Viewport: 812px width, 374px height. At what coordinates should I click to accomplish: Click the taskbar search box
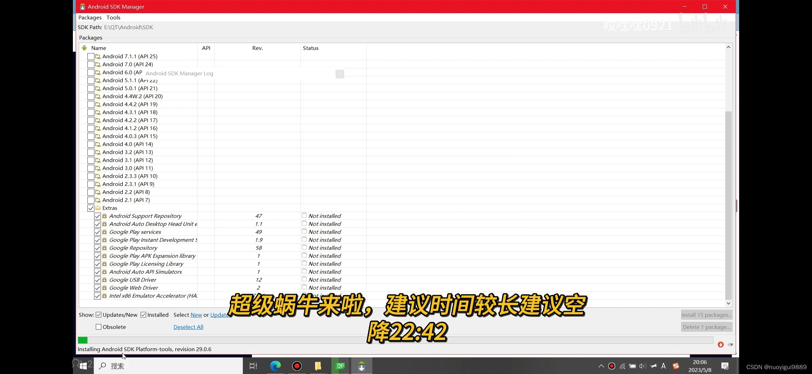coord(169,366)
